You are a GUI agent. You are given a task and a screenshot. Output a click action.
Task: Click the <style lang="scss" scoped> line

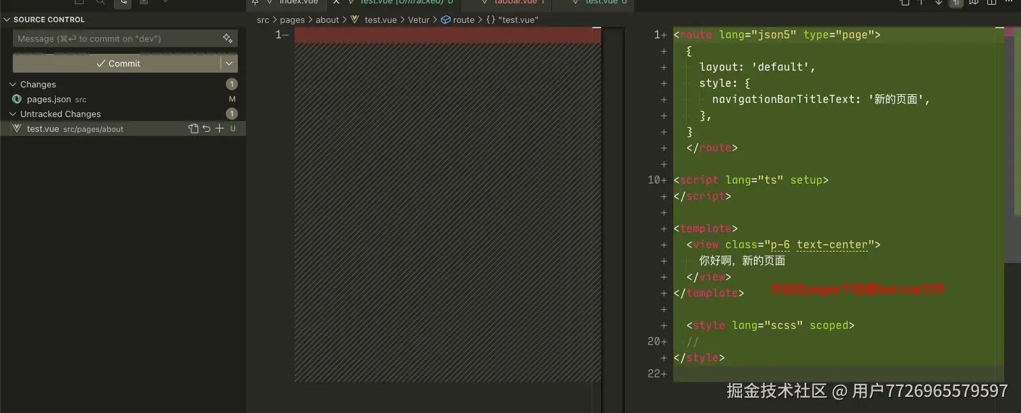tap(770, 326)
